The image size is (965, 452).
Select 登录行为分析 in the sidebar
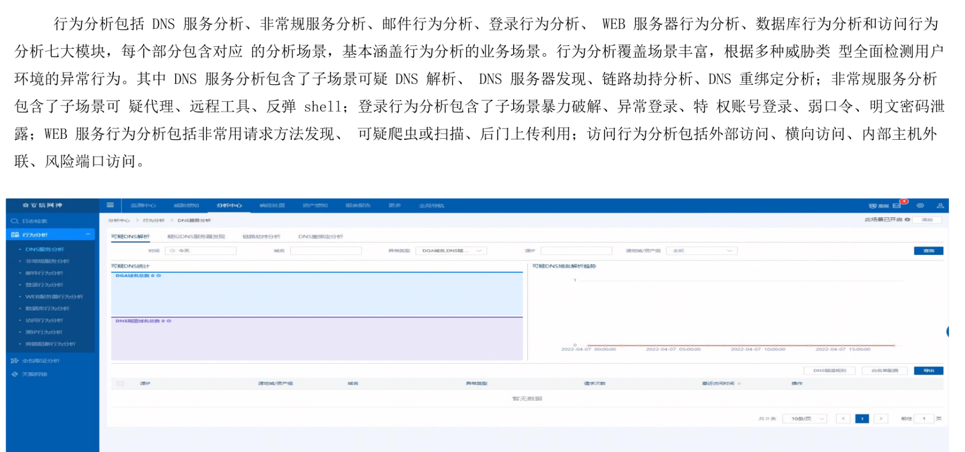pyautogui.click(x=44, y=285)
